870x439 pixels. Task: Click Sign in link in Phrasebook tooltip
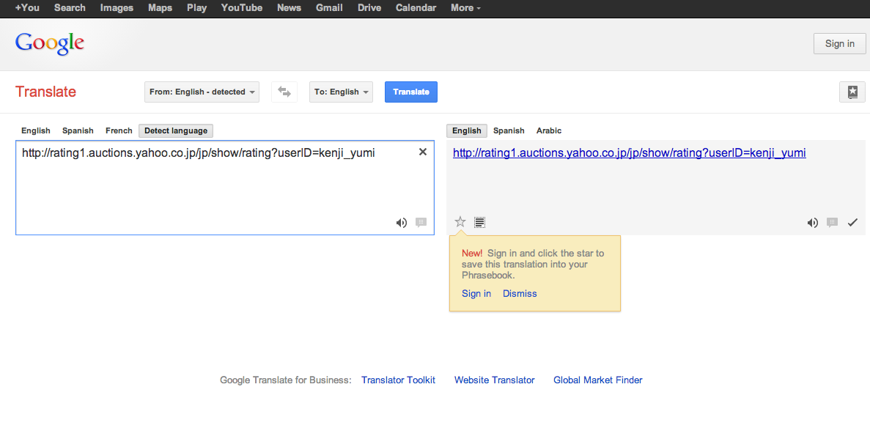(476, 294)
